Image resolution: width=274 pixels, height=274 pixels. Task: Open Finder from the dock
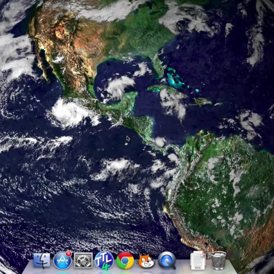[x=42, y=260]
